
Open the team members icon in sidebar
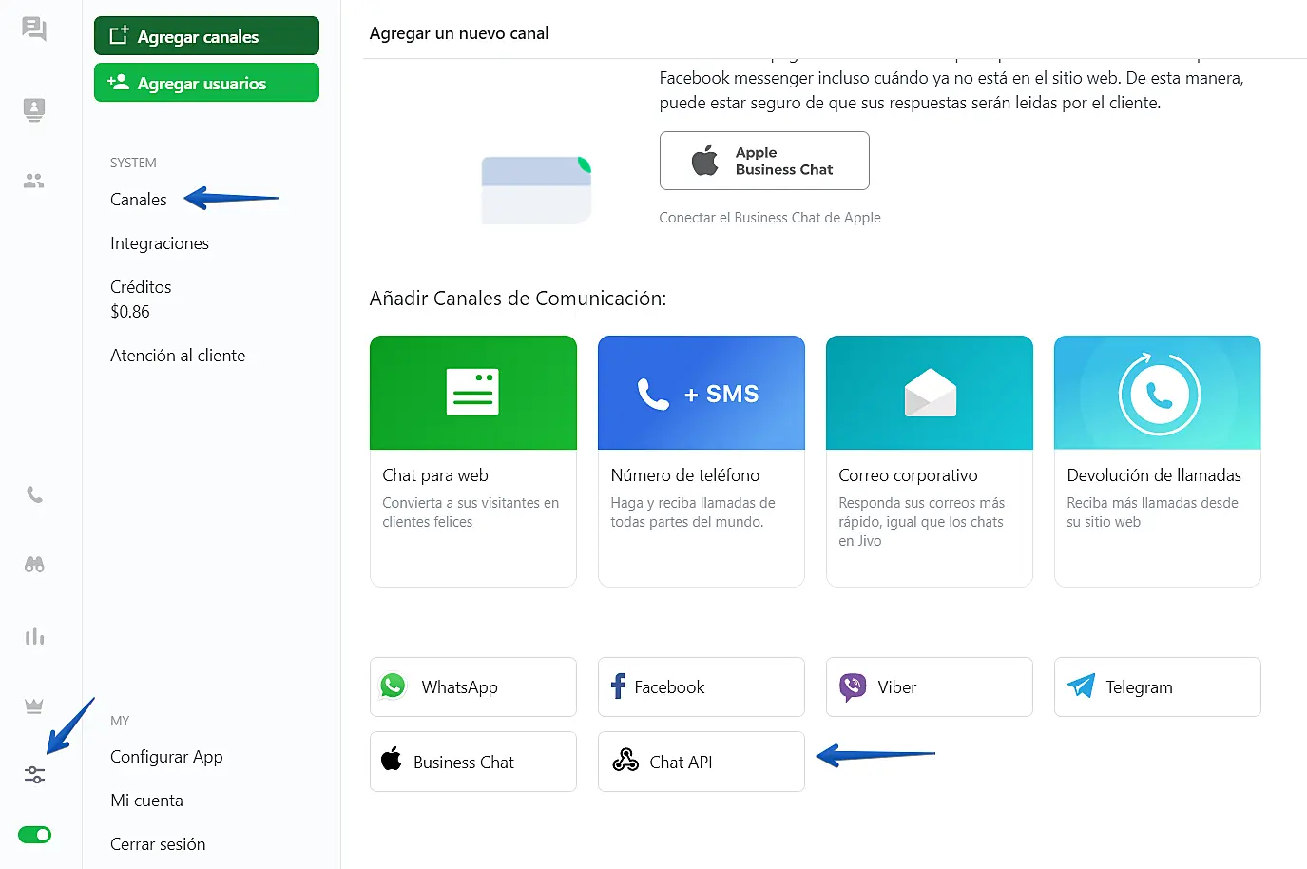point(34,181)
